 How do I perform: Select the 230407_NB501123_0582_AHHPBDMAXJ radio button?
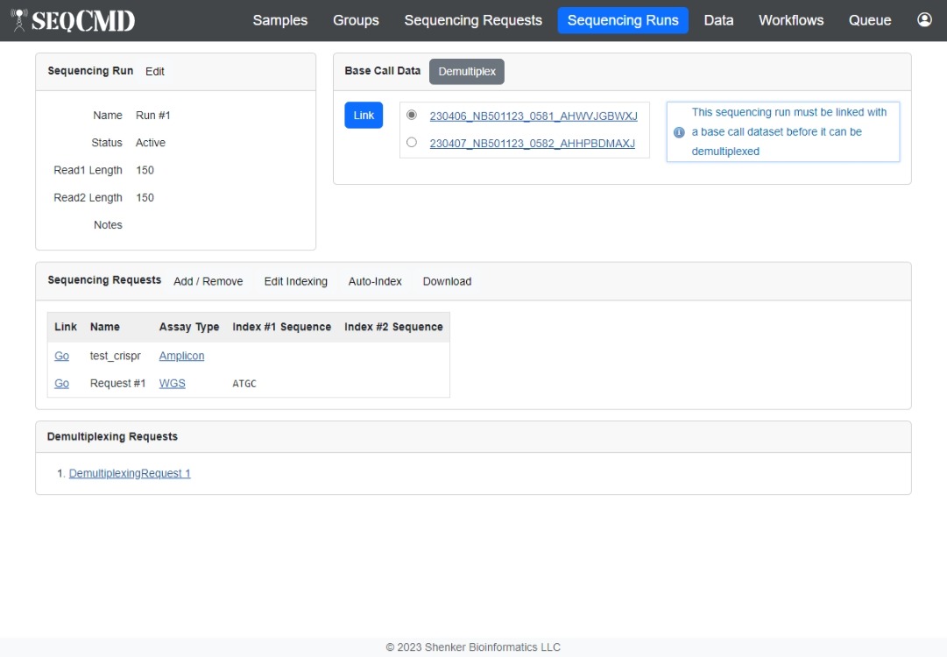coord(412,142)
